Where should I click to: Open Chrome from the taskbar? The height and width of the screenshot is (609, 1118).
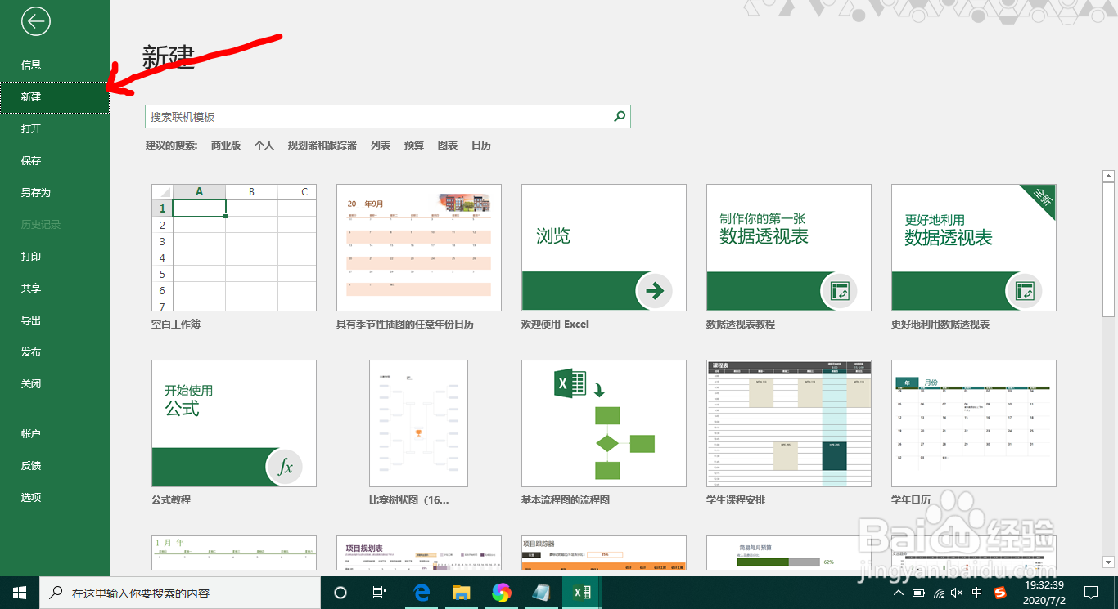502,592
